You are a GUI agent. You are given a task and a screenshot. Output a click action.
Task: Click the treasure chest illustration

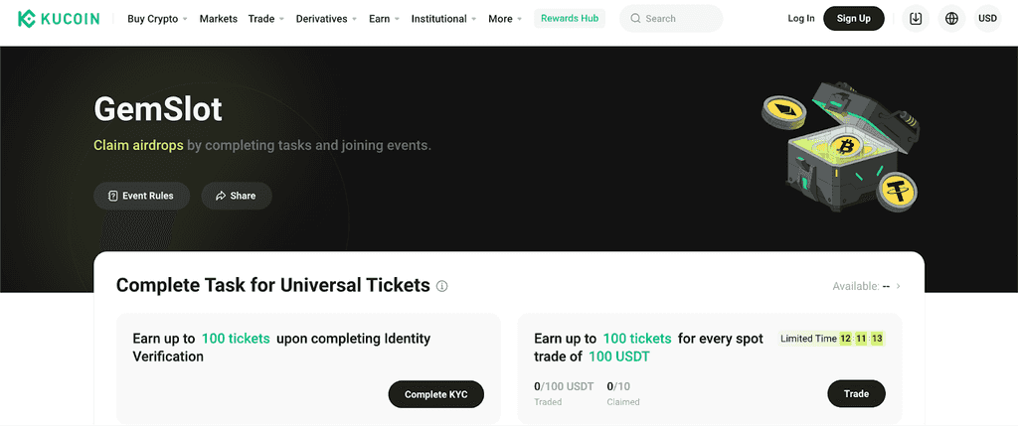click(842, 147)
